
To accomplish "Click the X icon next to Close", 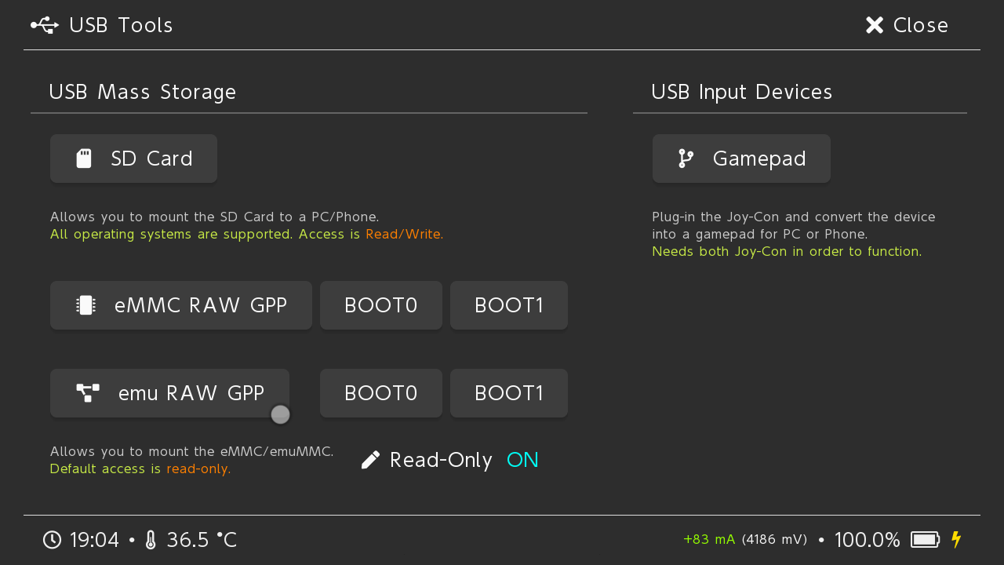I will point(875,25).
